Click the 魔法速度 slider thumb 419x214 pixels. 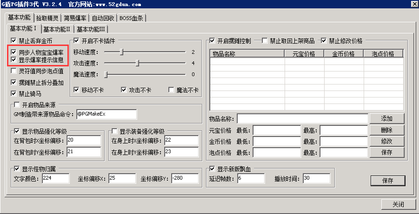[x=106, y=74]
